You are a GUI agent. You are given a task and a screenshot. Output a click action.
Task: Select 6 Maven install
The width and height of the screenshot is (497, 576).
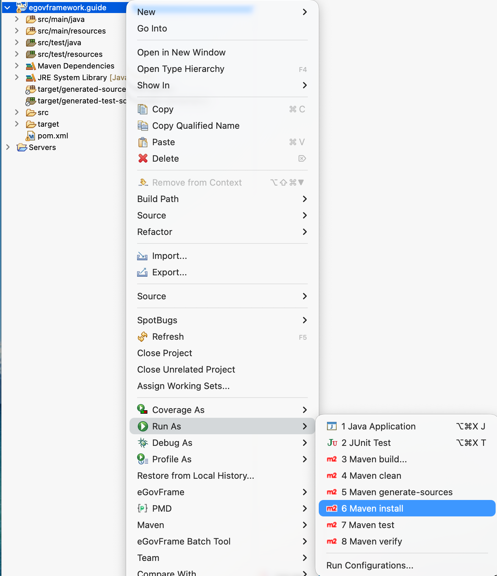372,509
